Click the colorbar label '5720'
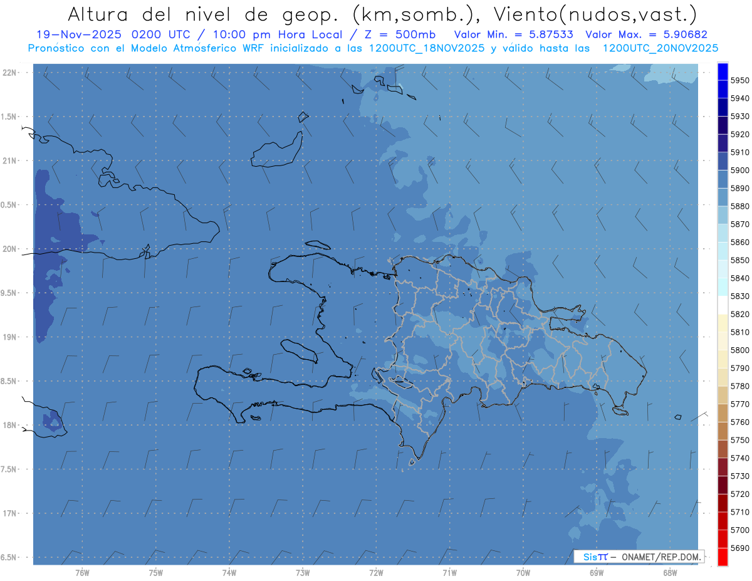Image resolution: width=752 pixels, height=581 pixels. click(740, 494)
